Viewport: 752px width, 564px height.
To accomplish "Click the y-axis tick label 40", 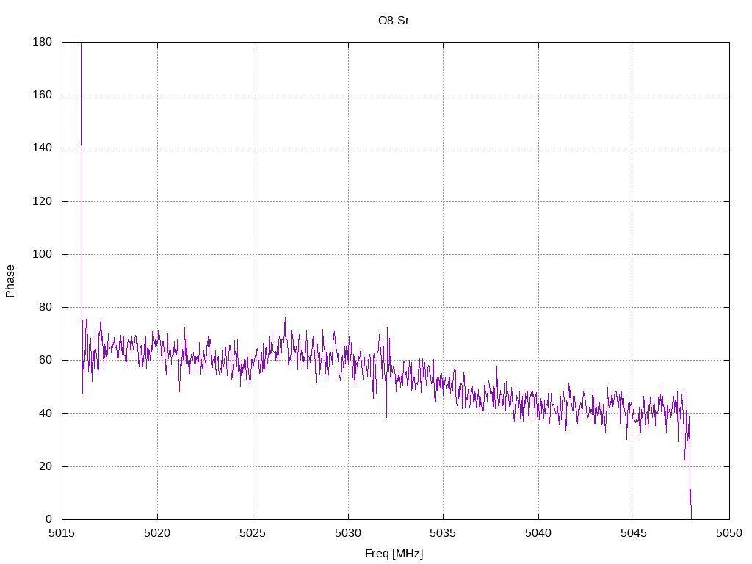I will [x=45, y=413].
